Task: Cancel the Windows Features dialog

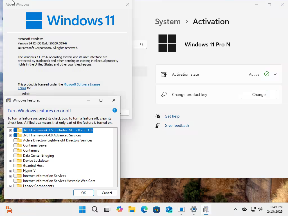Action: [x=107, y=193]
